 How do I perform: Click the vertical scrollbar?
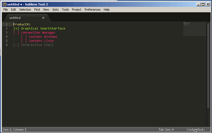pyautogui.click(x=208, y=66)
